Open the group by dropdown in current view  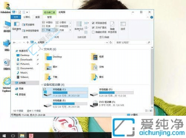tap(86, 23)
